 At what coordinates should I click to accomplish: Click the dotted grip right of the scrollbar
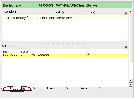[x=131, y=38]
